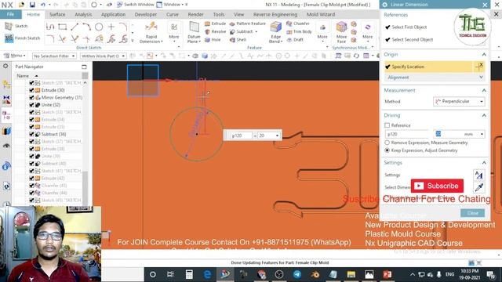
Task: Click the Subtract icon
Action: (232, 31)
